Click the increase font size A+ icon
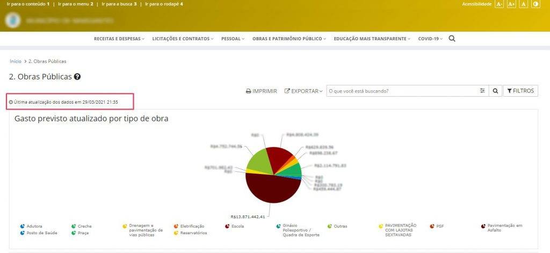 pos(511,4)
